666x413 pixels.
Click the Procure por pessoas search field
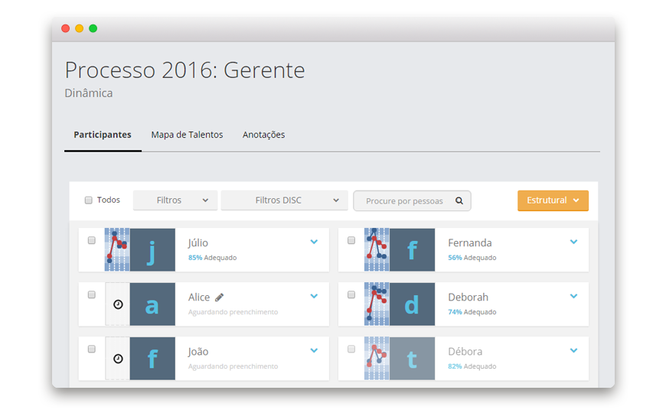(x=412, y=201)
